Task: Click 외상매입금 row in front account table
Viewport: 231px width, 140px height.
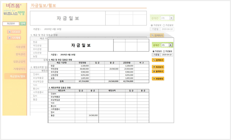Action: pyautogui.click(x=55, y=100)
